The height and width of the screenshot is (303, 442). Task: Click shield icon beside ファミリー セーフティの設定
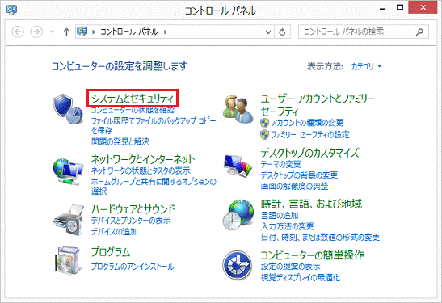[x=264, y=134]
